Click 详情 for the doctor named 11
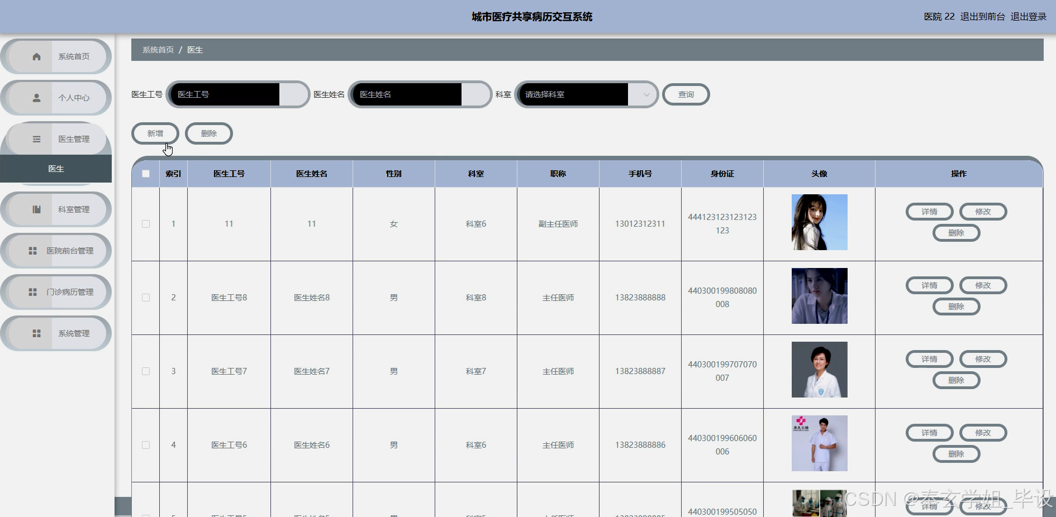The image size is (1056, 517). (930, 212)
